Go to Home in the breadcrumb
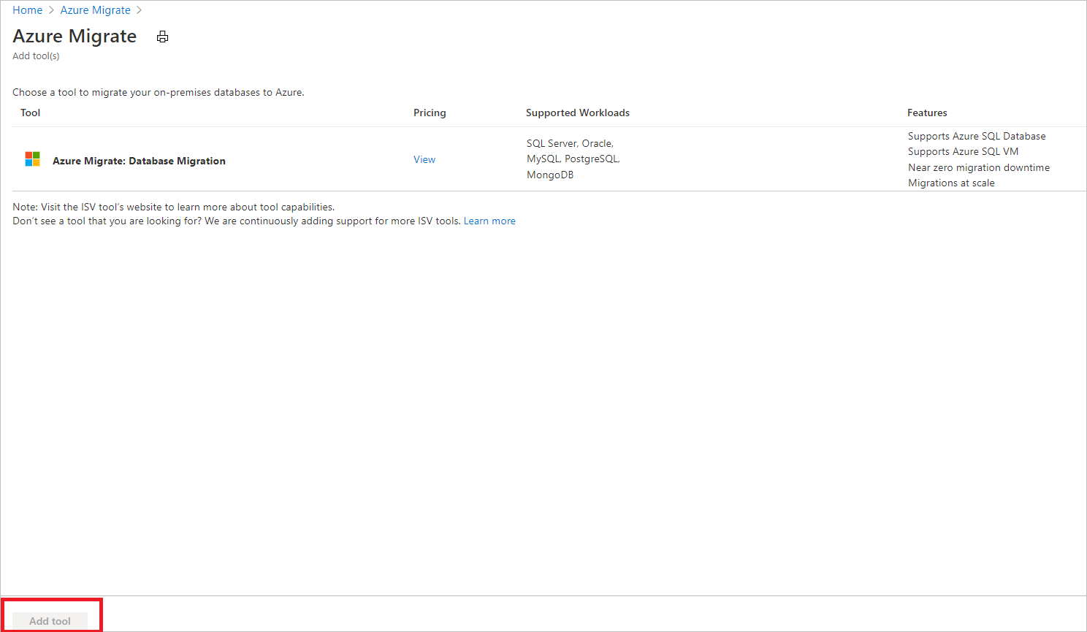Image resolution: width=1087 pixels, height=632 pixels. 28,10
